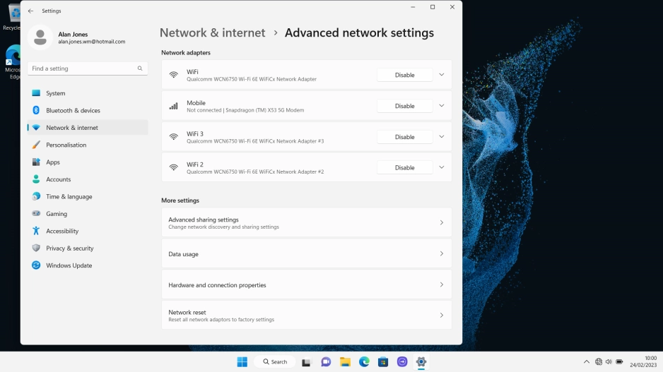Select Privacy & security in sidebar
The image size is (663, 372).
point(88,248)
